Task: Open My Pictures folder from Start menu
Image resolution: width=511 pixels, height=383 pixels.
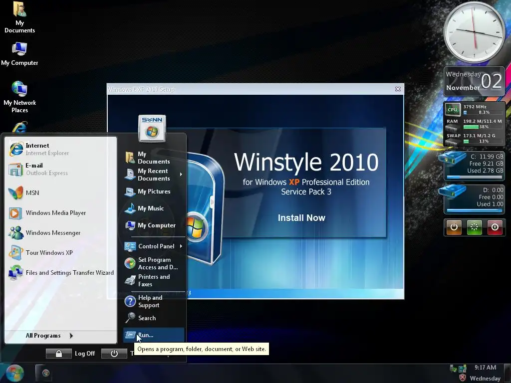Action: coord(154,191)
